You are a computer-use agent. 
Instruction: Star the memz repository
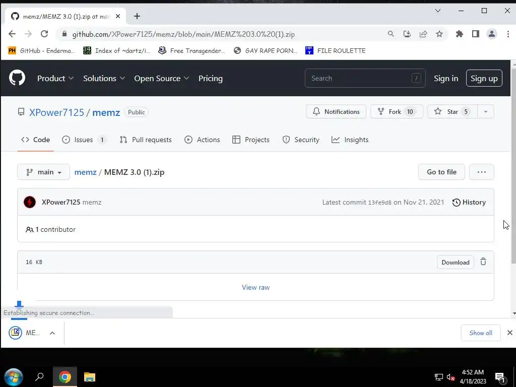click(x=452, y=111)
